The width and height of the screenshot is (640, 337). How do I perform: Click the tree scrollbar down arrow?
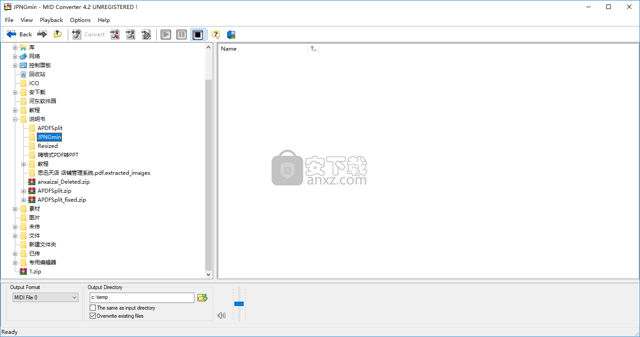[x=209, y=275]
